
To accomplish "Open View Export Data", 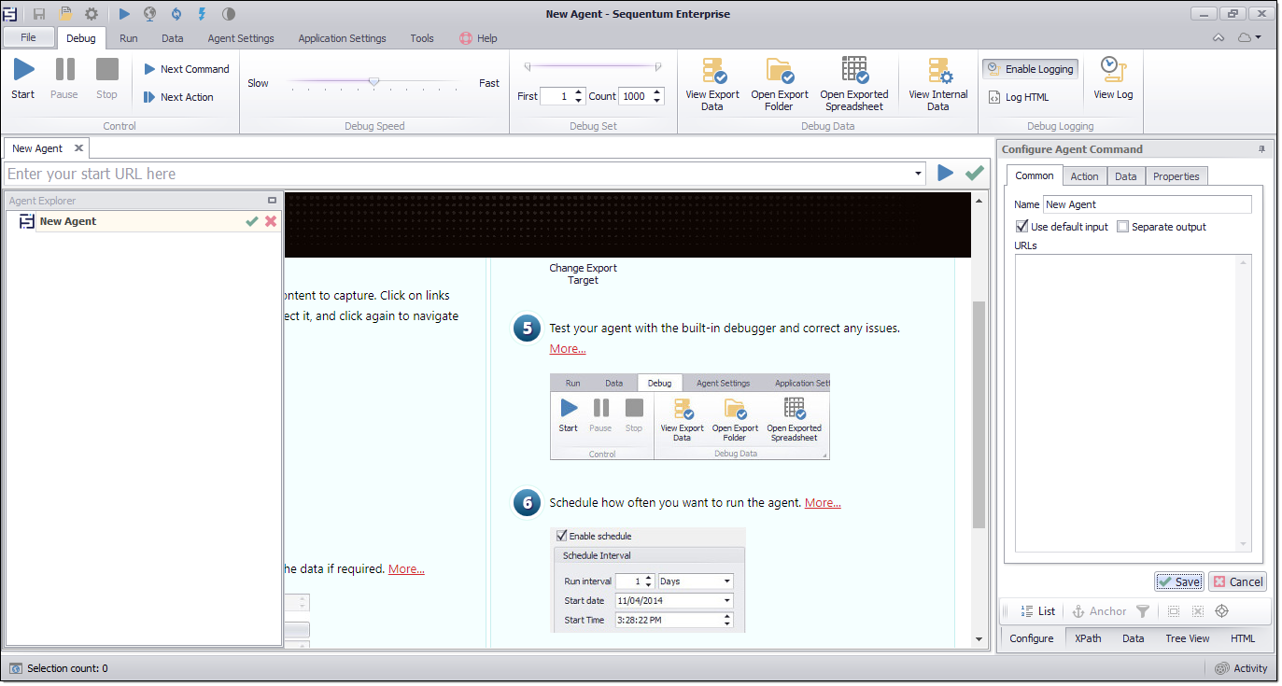I will 712,72.
